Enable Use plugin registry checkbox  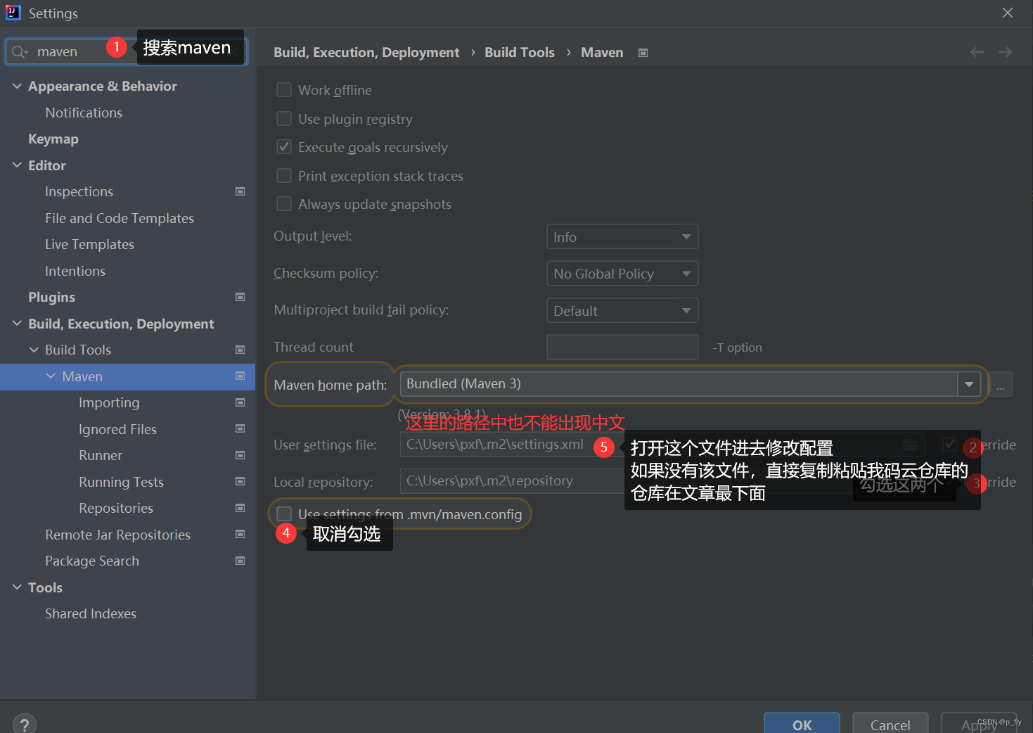pos(284,119)
